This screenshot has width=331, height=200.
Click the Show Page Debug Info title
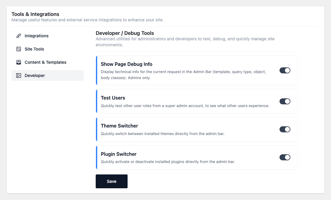pyautogui.click(x=126, y=64)
